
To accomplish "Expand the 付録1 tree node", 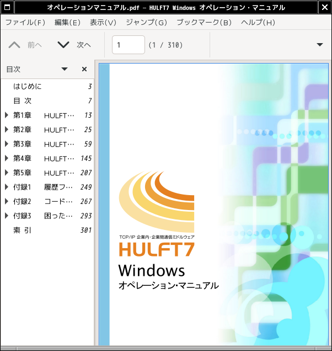I will (x=7, y=187).
